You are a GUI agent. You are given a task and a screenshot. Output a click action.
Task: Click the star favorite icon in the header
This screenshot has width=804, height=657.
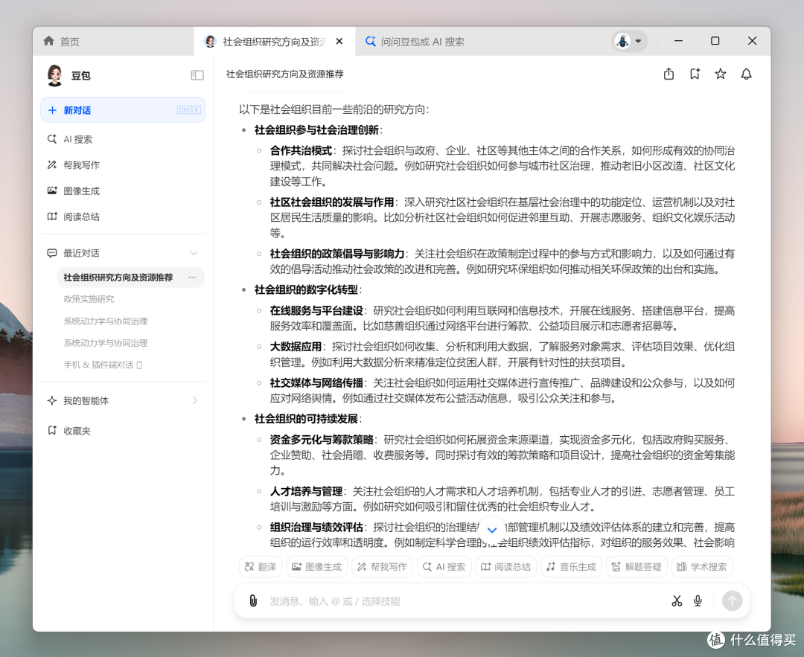coord(721,74)
